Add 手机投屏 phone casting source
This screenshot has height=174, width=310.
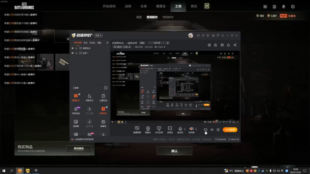pos(159,130)
